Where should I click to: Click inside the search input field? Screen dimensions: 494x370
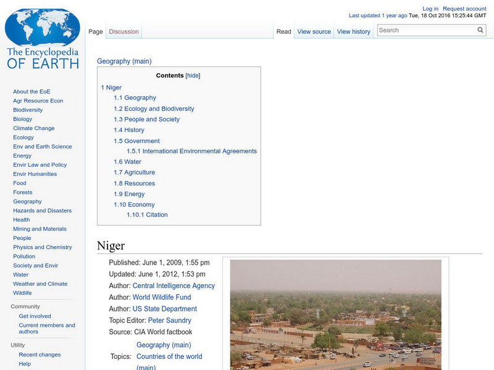pyautogui.click(x=426, y=29)
